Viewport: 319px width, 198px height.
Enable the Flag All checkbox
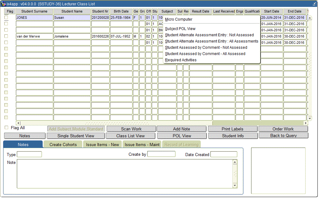tap(6, 127)
